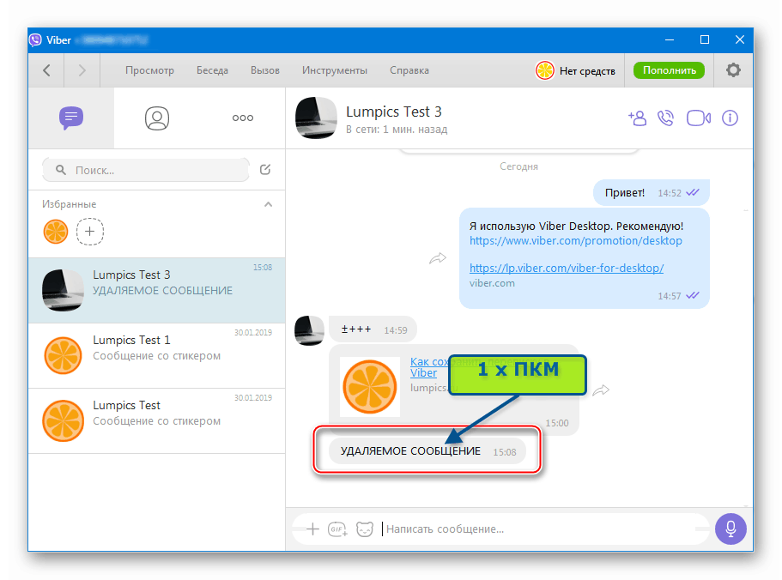
Task: Collapse the Избранные section
Action: (269, 204)
